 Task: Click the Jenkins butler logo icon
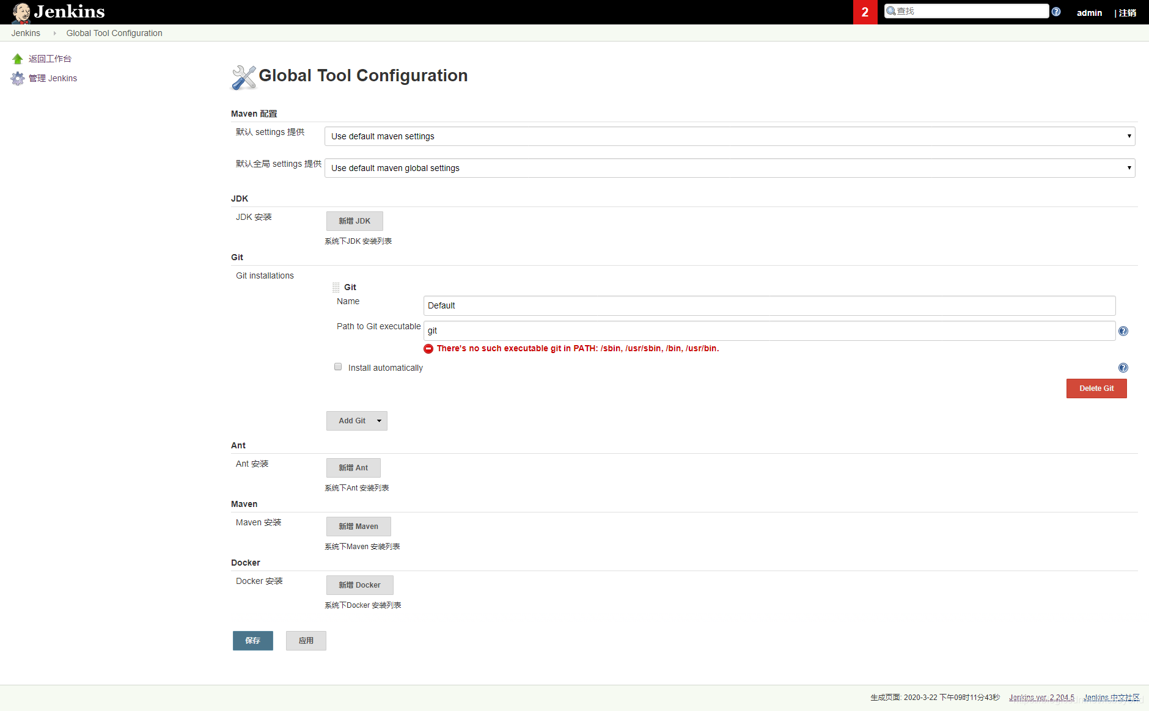coord(21,13)
